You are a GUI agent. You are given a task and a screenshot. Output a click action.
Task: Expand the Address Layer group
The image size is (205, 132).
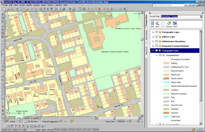[153, 37]
